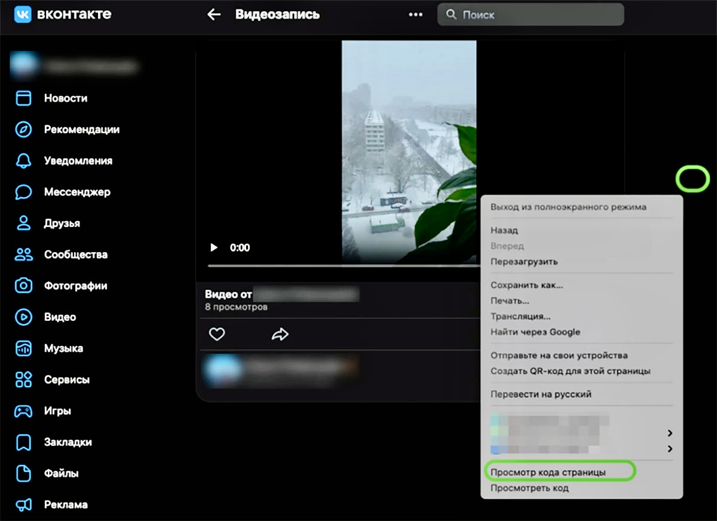The height and width of the screenshot is (521, 717).
Task: Expand second blurred submenu arrow in context menu
Action: (670, 448)
